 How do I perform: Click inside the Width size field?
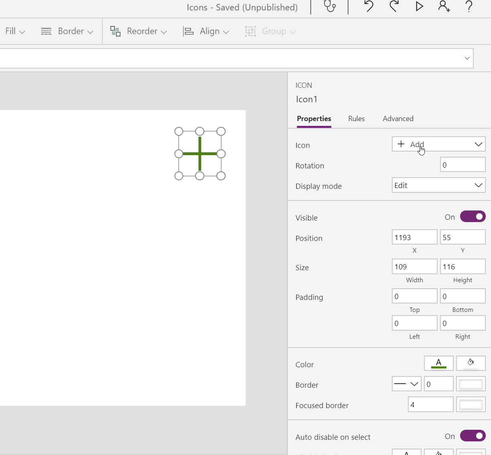414,266
